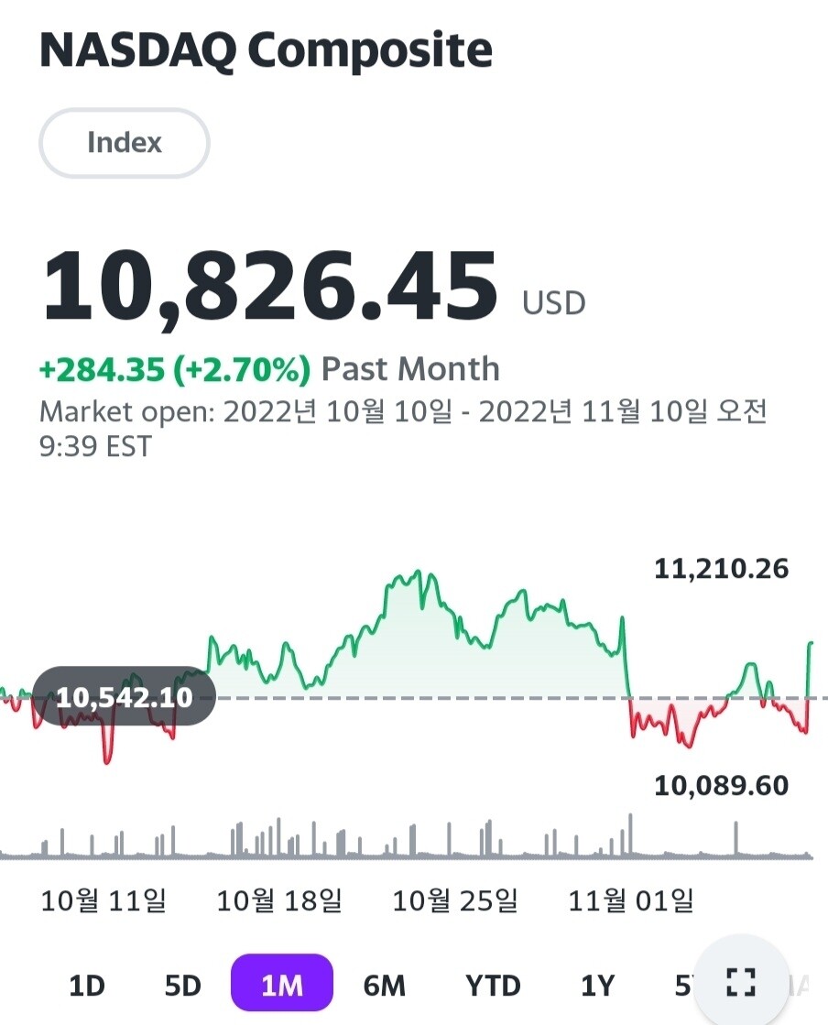The height and width of the screenshot is (1025, 828).
Task: Click the 10월 25일 axis date
Action: (x=455, y=900)
